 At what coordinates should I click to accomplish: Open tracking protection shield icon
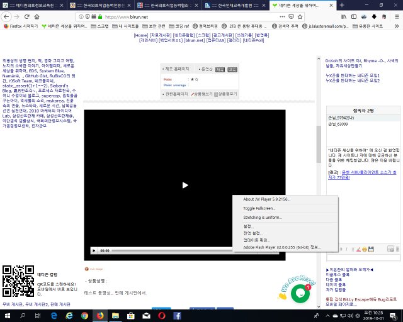point(88,17)
